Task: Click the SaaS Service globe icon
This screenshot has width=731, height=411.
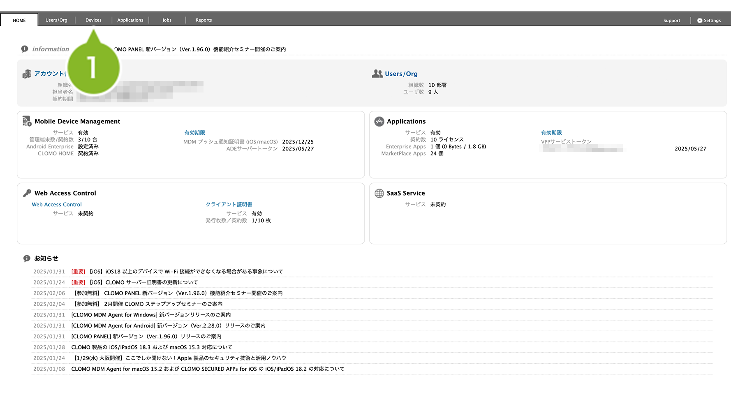Action: 379,193
